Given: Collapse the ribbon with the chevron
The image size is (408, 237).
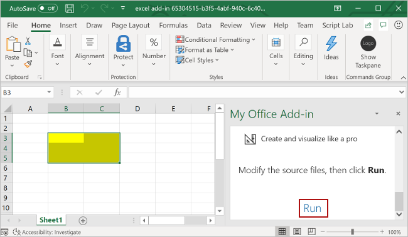Looking at the screenshot, I should coord(403,78).
